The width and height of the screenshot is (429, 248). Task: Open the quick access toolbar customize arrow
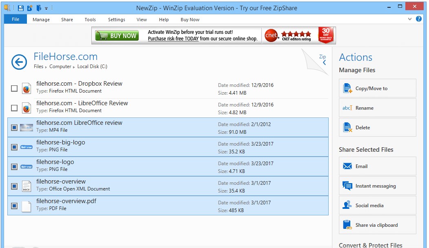coord(46,9)
